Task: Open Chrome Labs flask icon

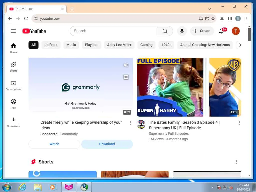Action: [222, 18]
